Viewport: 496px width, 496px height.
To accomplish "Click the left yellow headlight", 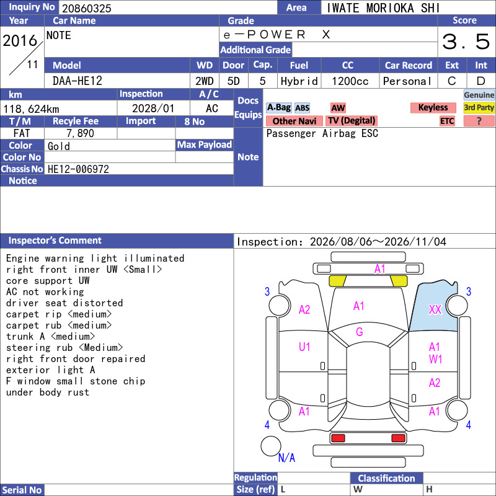I will point(337,281).
